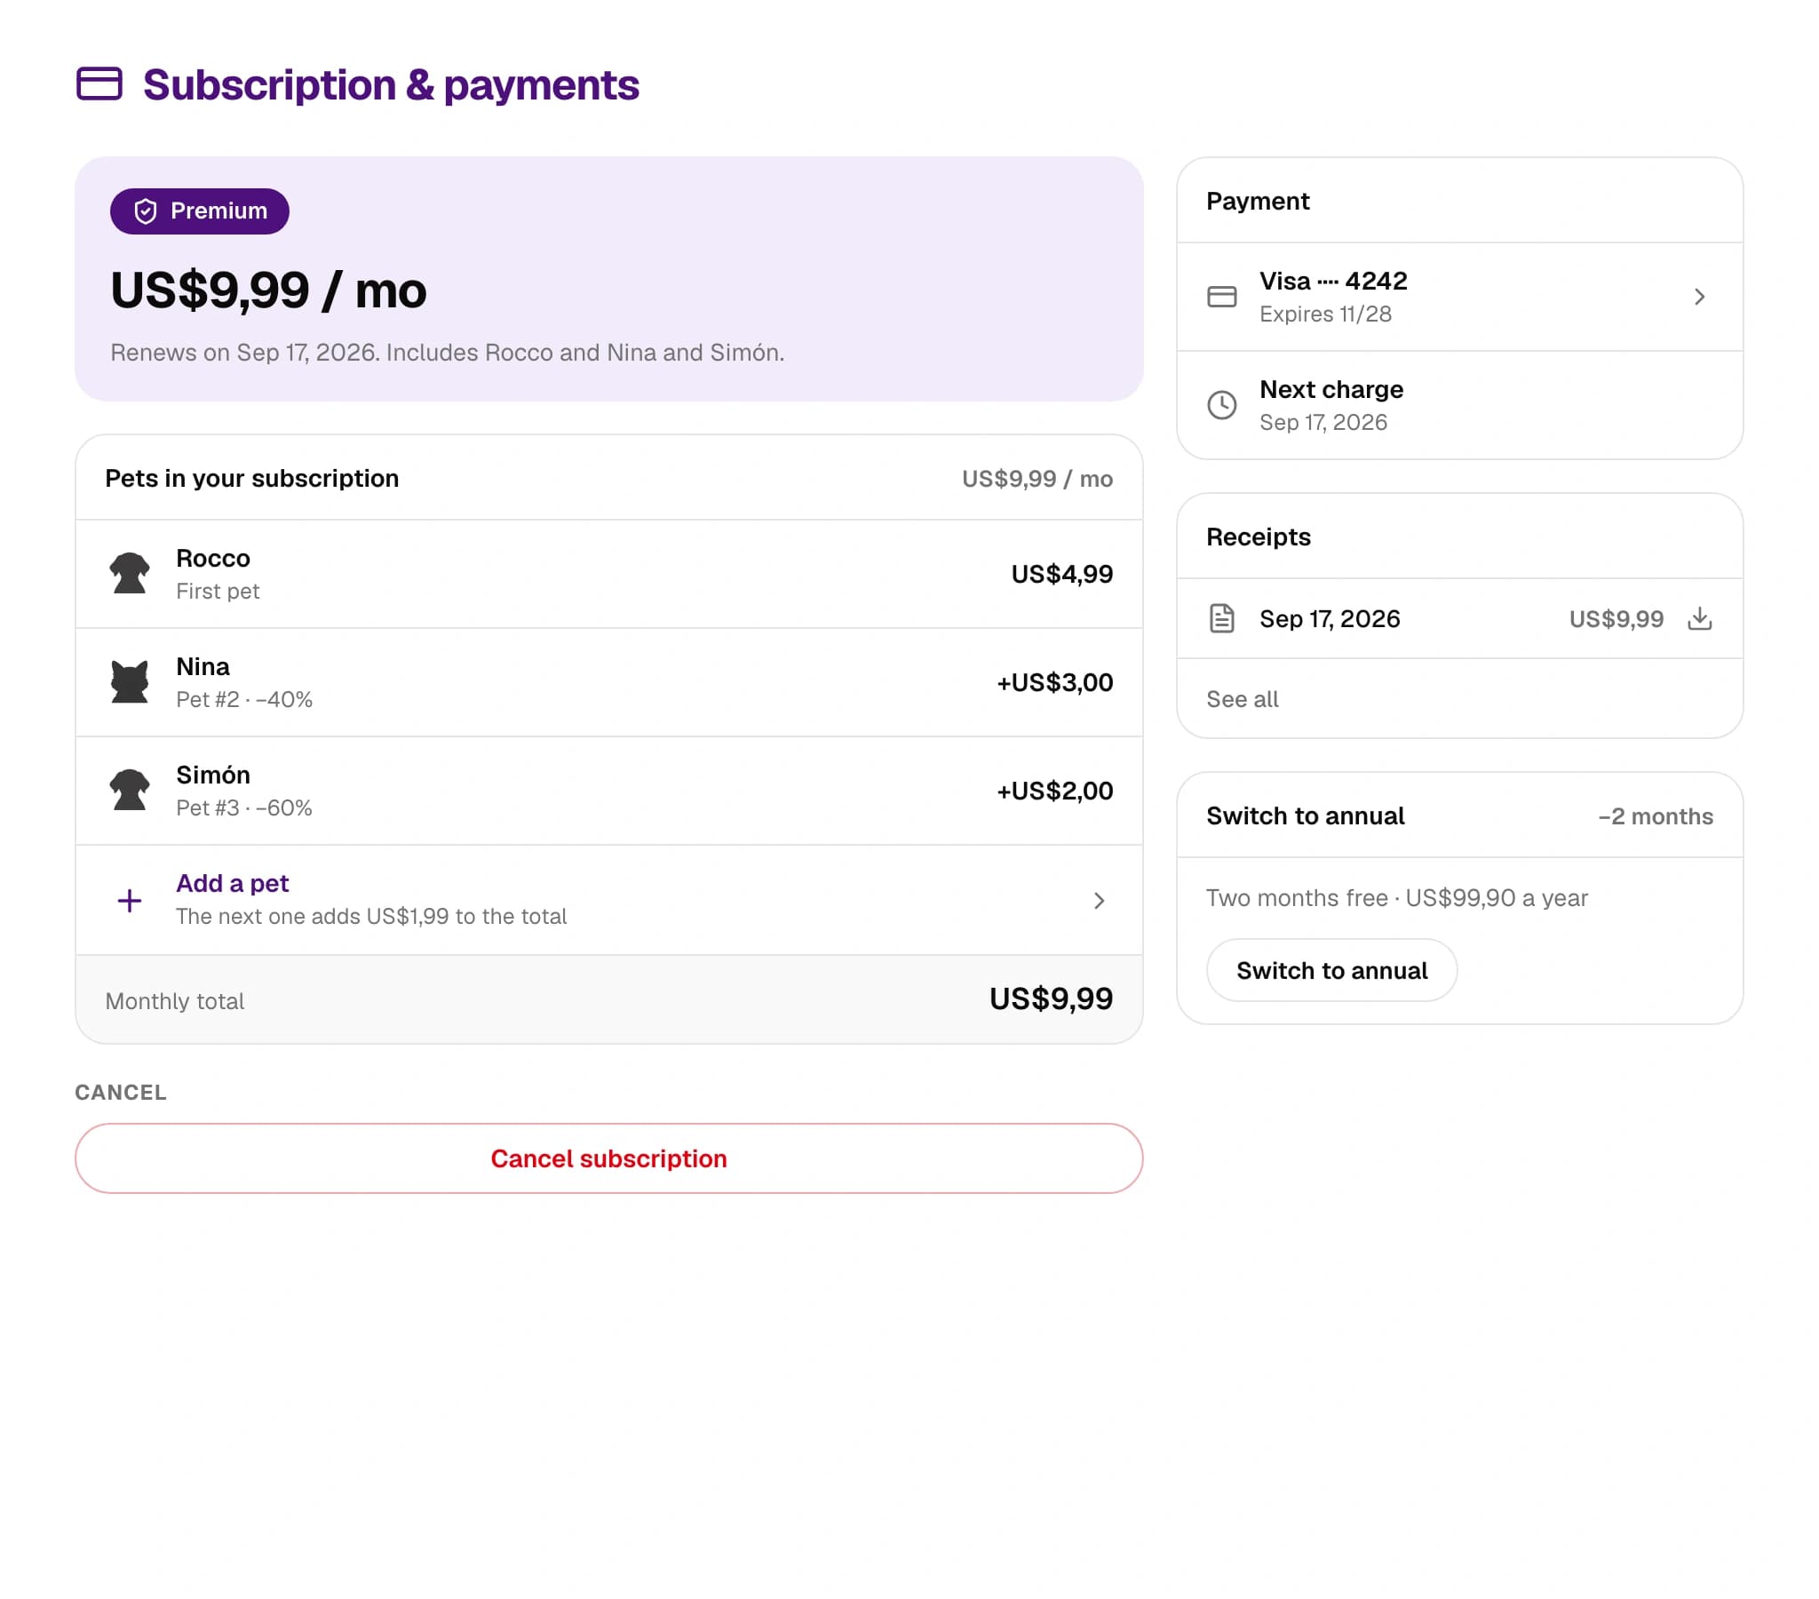The image size is (1819, 1599).
Task: Click the Subscription & payments title
Action: click(x=391, y=85)
